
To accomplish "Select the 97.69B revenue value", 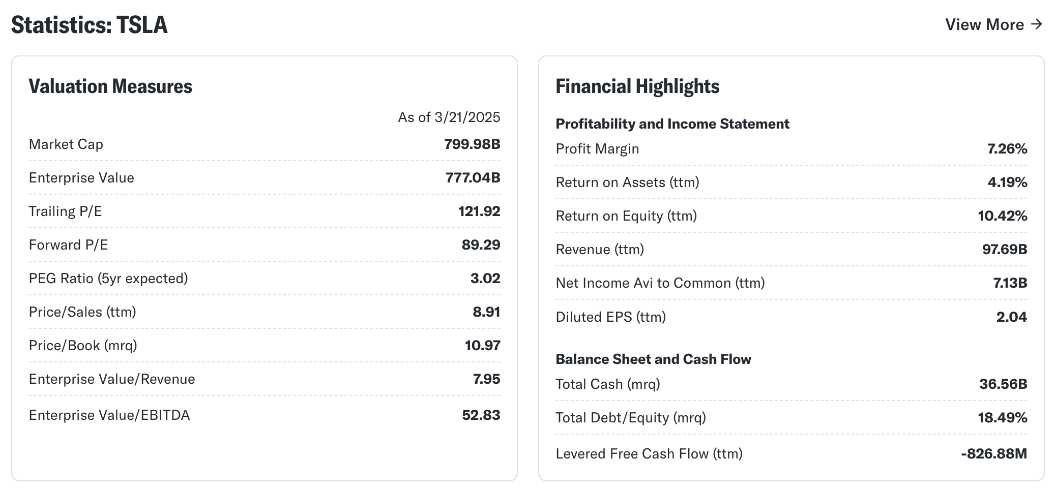I will [x=1005, y=250].
